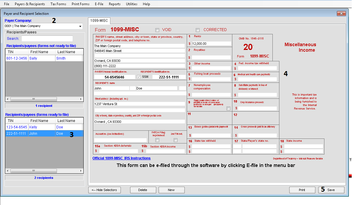
Task: Toggle the SSN checkbox
Action: pos(139,77)
